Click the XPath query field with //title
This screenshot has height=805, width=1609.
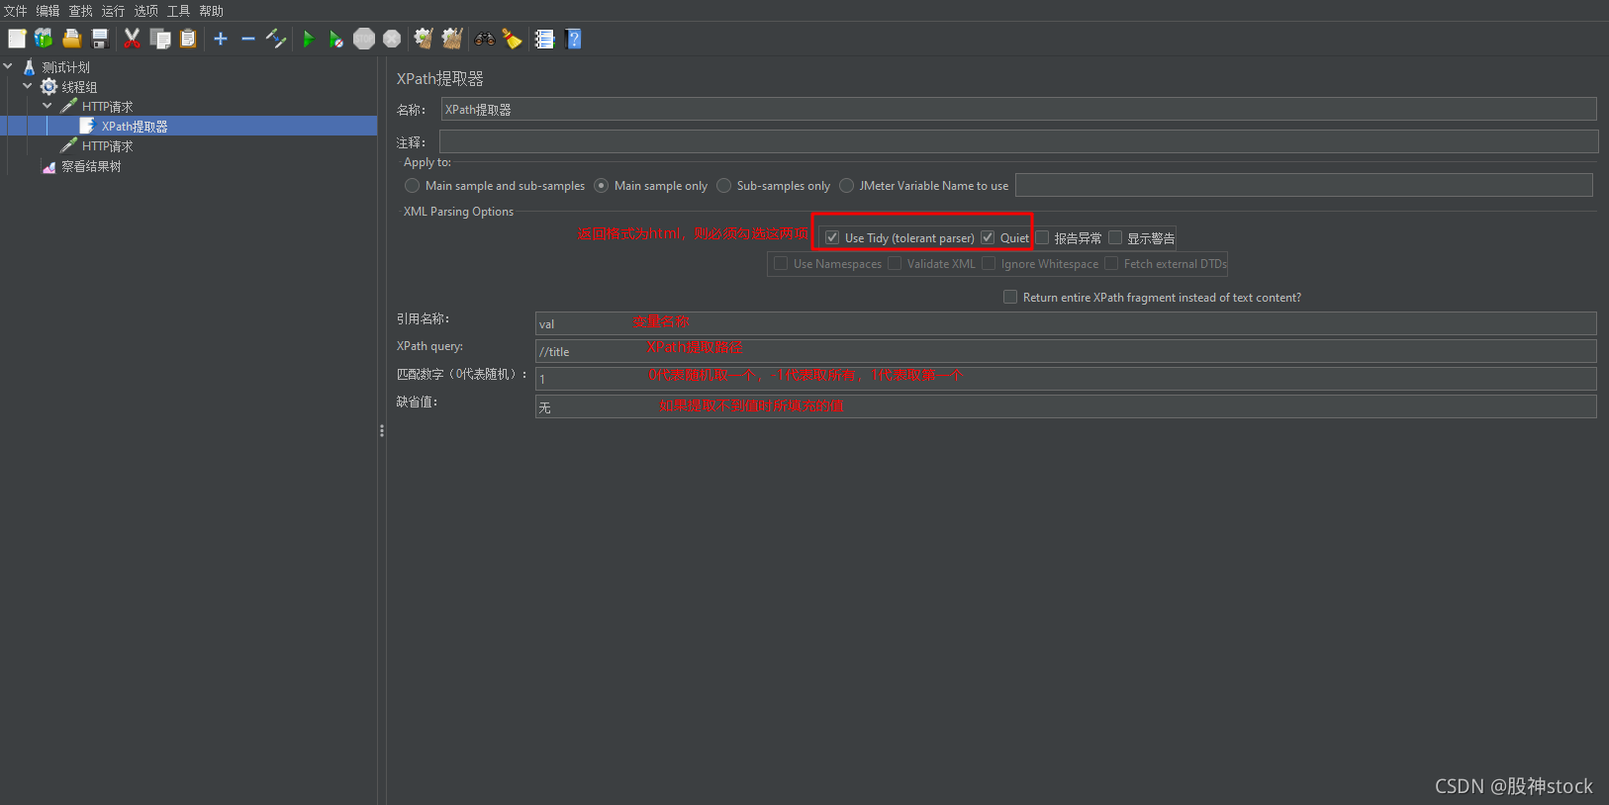[1066, 351]
